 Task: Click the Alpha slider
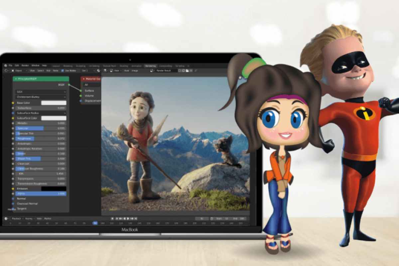pos(41,194)
